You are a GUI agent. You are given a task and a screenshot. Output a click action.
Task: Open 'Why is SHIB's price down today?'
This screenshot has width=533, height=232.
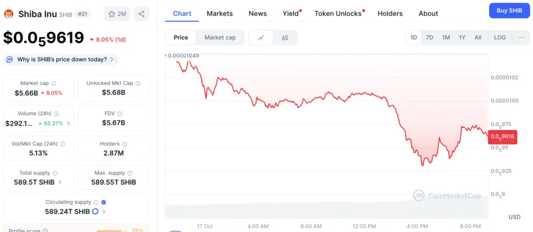pos(61,59)
